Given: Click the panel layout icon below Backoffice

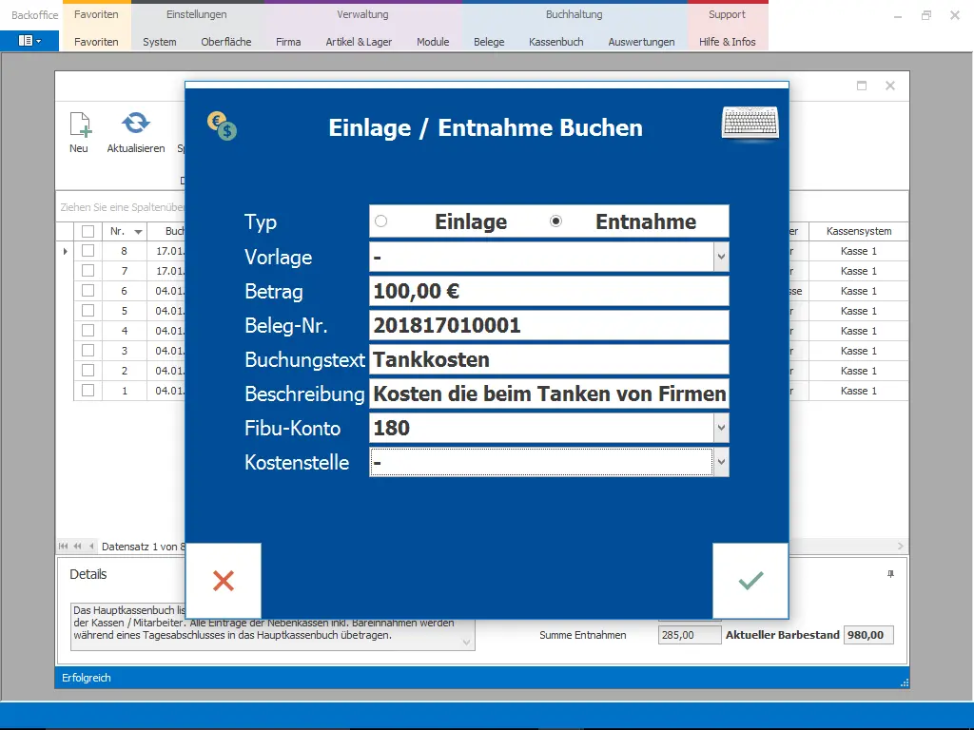Looking at the screenshot, I should click(27, 42).
